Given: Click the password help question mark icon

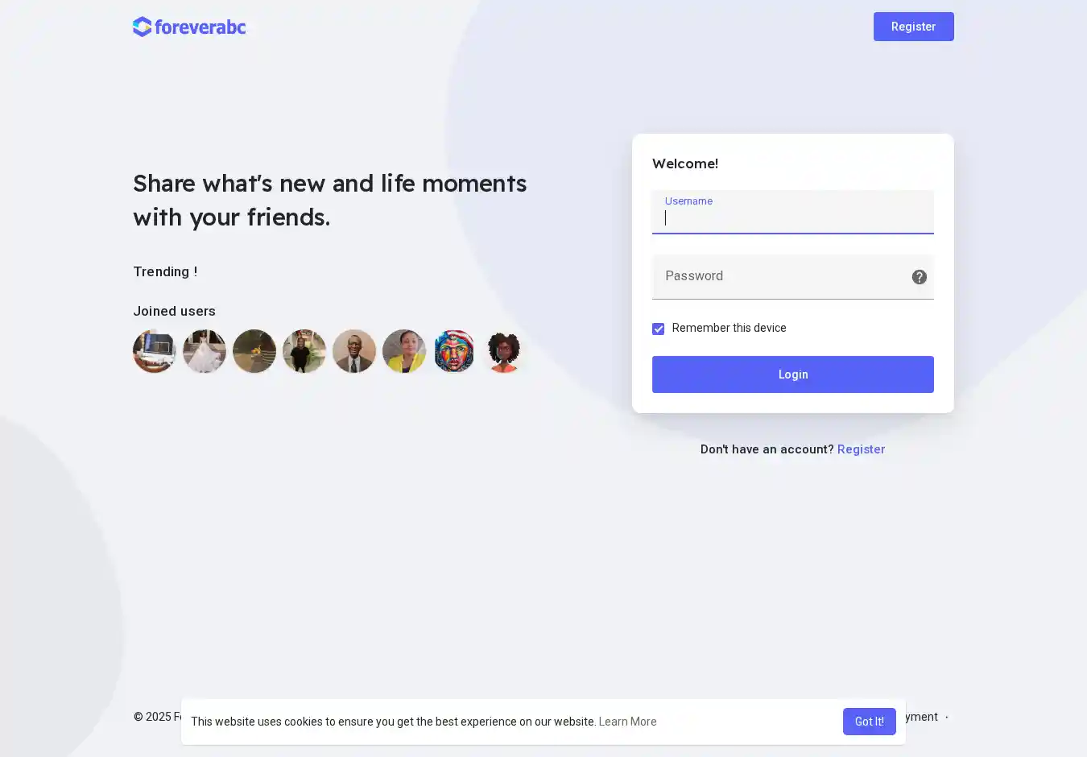Looking at the screenshot, I should coord(919,277).
